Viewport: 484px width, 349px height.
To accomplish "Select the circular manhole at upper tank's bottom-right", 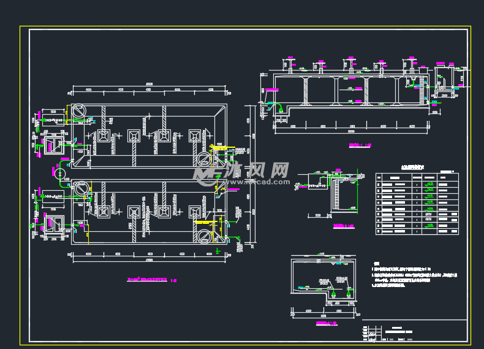I will click(x=205, y=159).
